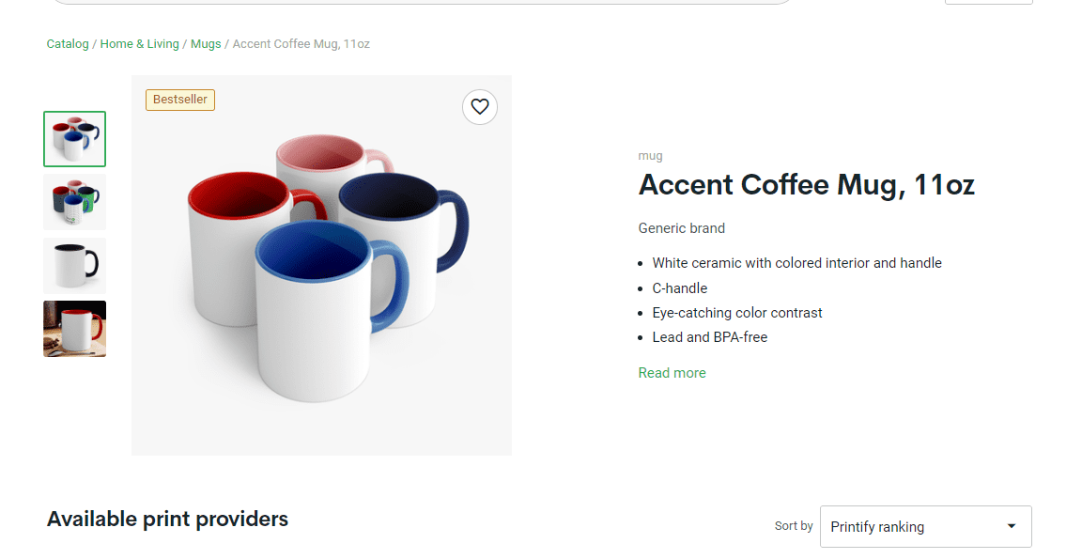
Task: Go to Catalog breadcrumb link
Action: [68, 43]
